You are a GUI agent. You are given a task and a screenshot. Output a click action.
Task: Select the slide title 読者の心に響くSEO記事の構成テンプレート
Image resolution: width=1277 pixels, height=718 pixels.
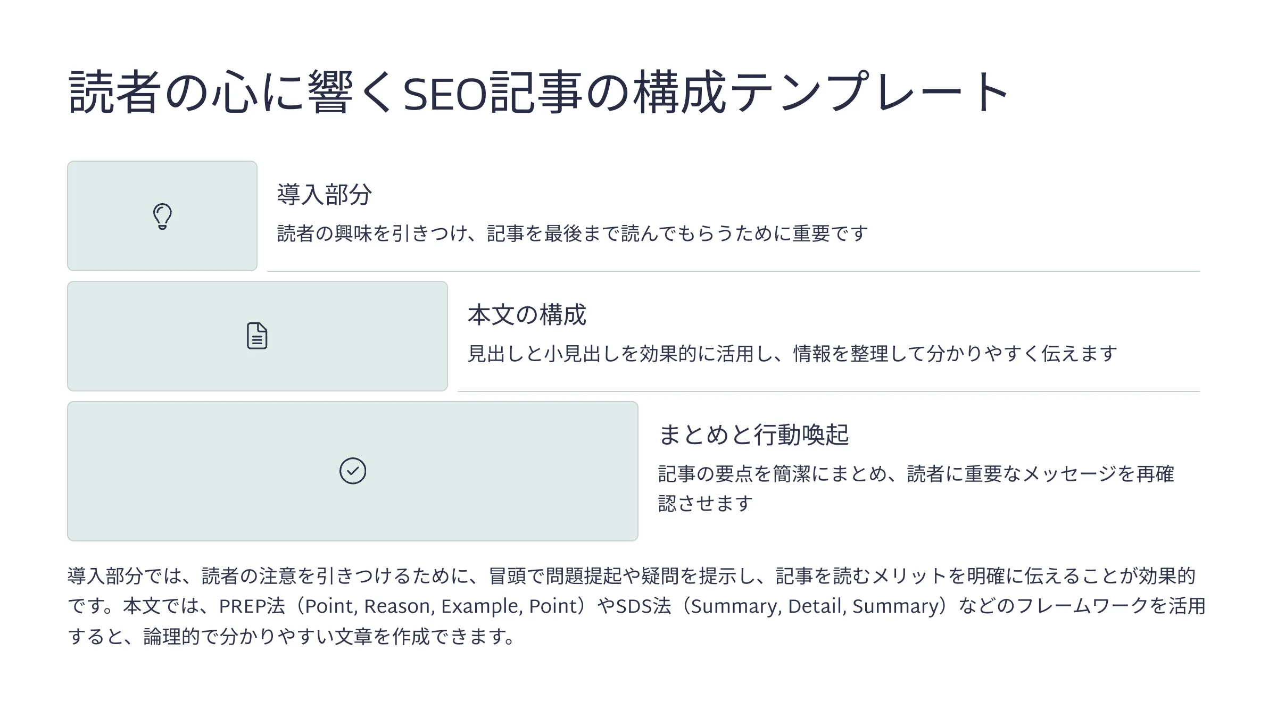(537, 93)
